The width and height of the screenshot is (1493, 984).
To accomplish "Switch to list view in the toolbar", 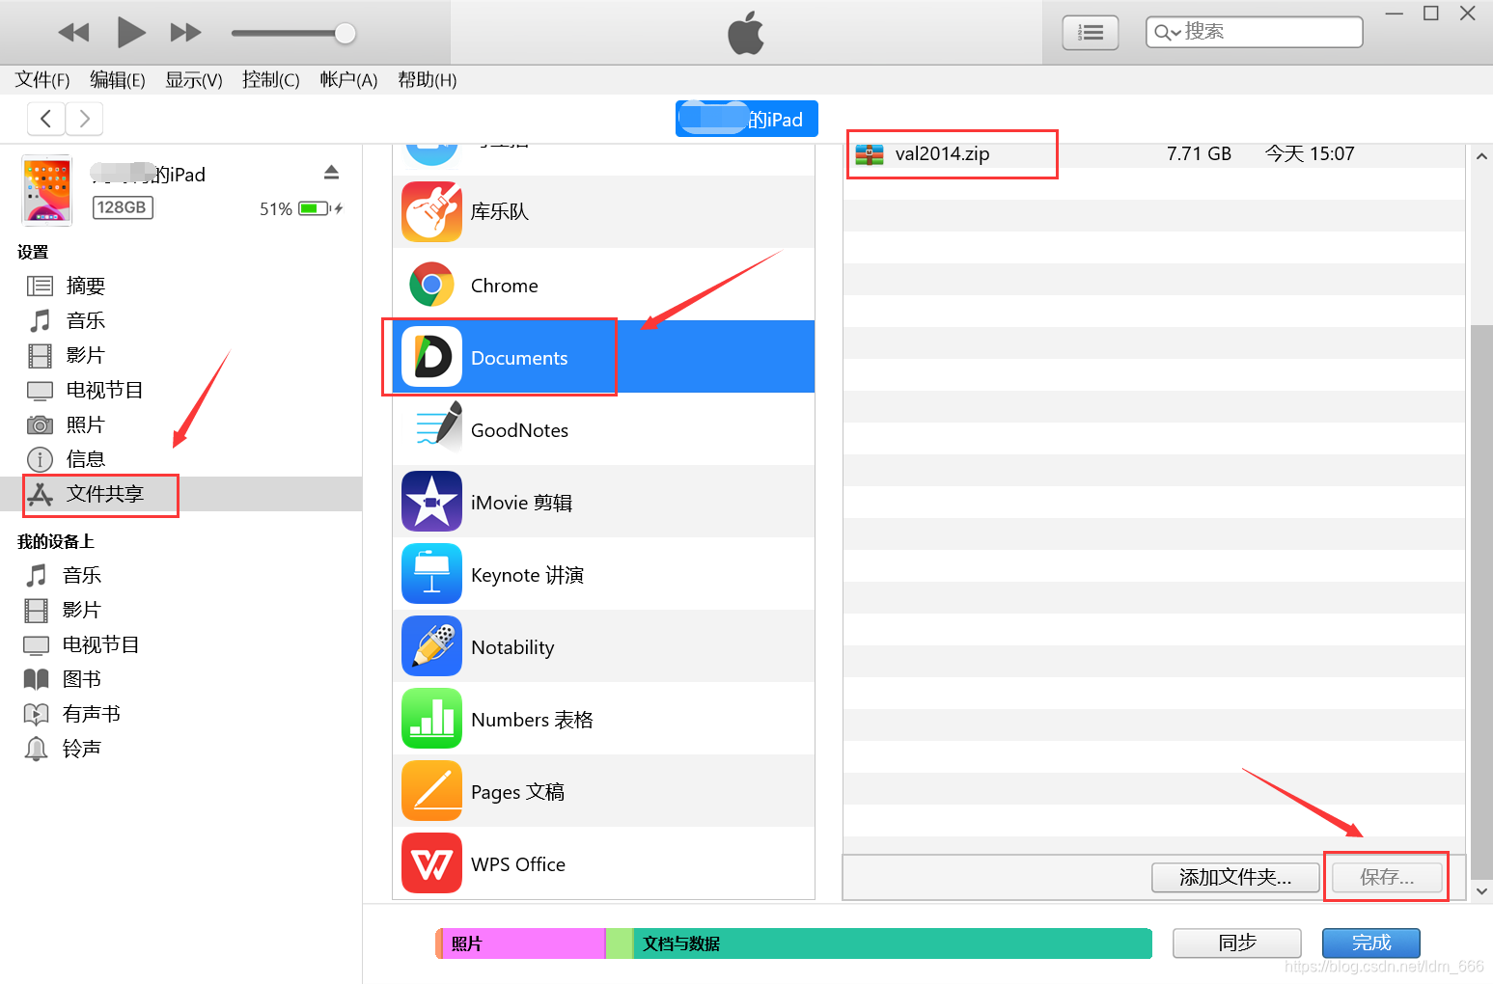I will [1090, 32].
